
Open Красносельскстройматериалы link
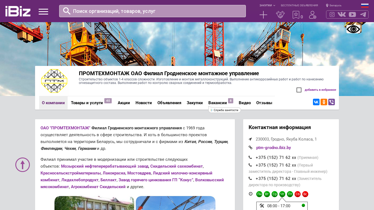71,173
